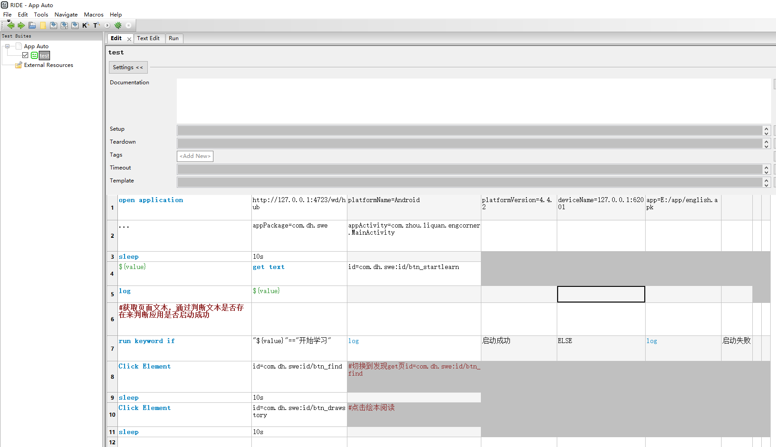Click the first Save icon in toolbar
The width and height of the screenshot is (776, 447).
tap(54, 25)
